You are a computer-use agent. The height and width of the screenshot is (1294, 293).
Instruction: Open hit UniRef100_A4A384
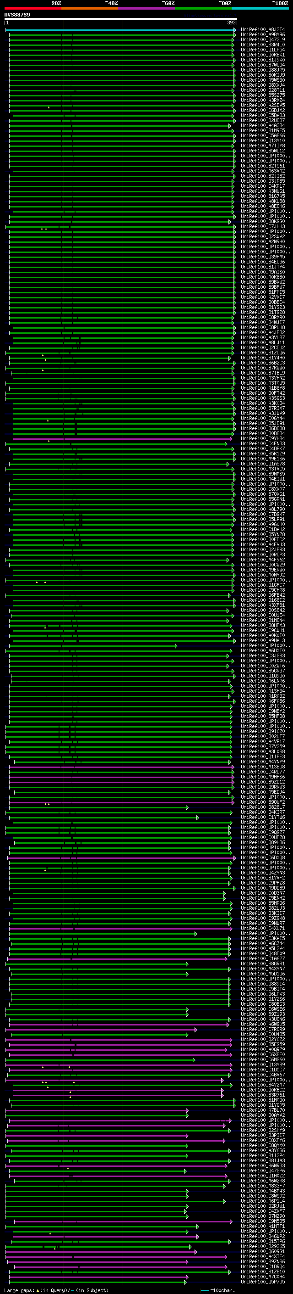point(263,126)
